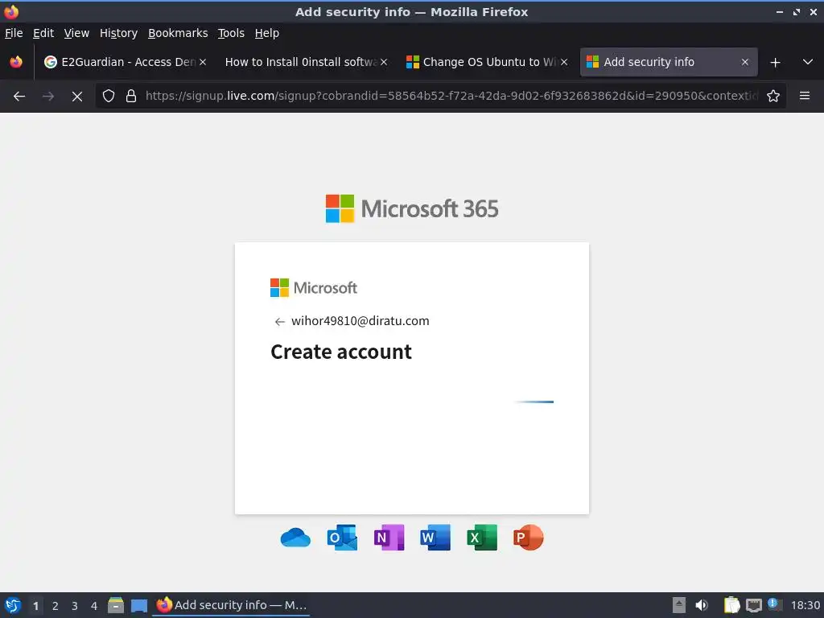Click the Excel icon

click(x=482, y=538)
